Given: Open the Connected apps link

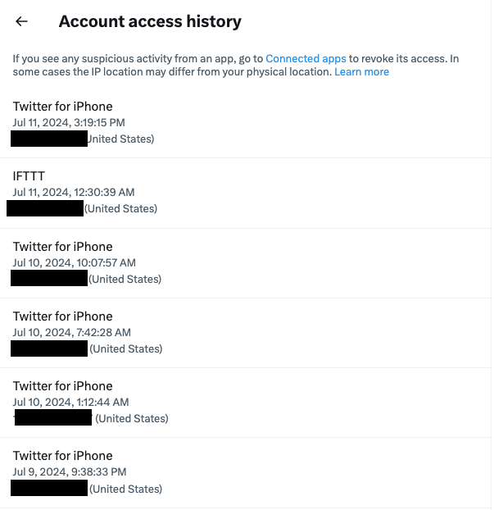Looking at the screenshot, I should 306,59.
